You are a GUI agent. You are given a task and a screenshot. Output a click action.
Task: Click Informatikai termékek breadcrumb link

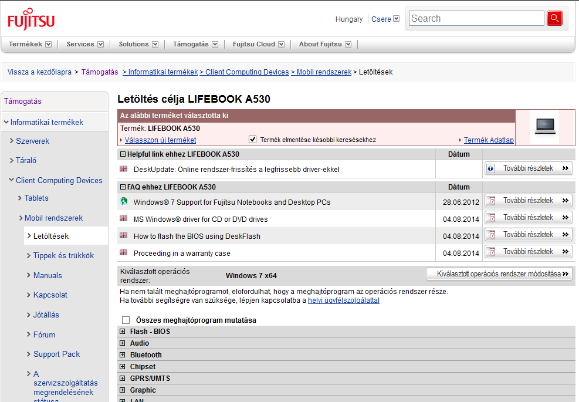coord(160,72)
